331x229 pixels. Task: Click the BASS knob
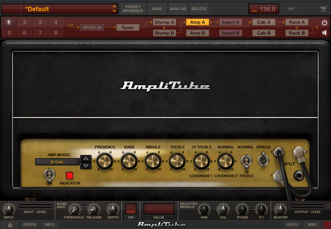(129, 162)
